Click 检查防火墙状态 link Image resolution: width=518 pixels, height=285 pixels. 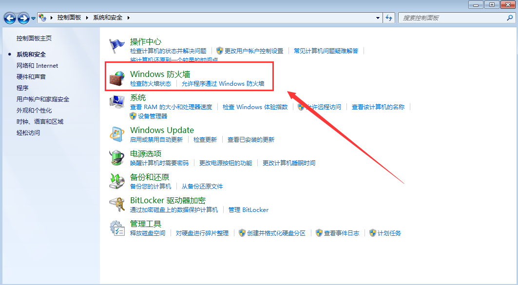[151, 84]
